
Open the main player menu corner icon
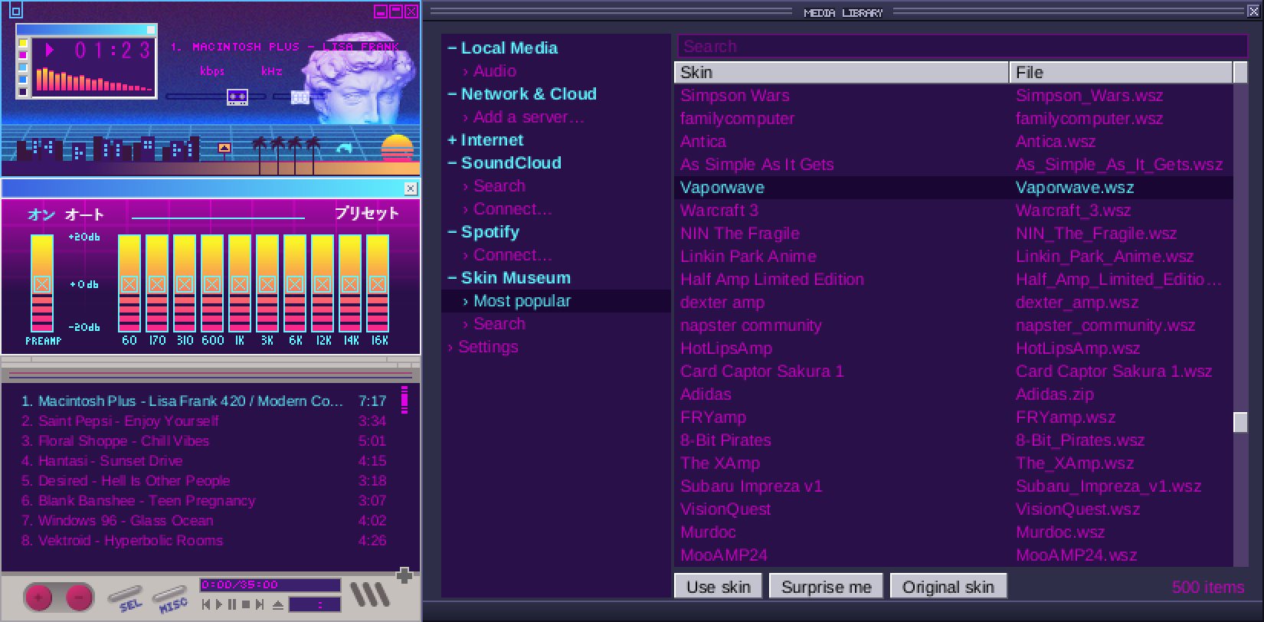[x=16, y=11]
